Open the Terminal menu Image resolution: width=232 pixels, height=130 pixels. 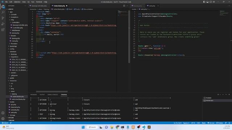click(x=39, y=2)
